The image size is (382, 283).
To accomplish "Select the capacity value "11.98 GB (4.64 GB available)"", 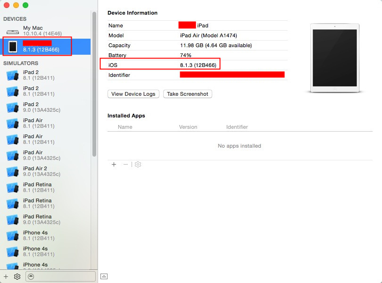I will pos(216,45).
